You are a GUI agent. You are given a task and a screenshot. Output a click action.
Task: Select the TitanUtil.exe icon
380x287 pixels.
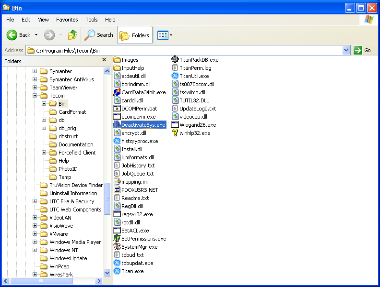click(x=175, y=76)
